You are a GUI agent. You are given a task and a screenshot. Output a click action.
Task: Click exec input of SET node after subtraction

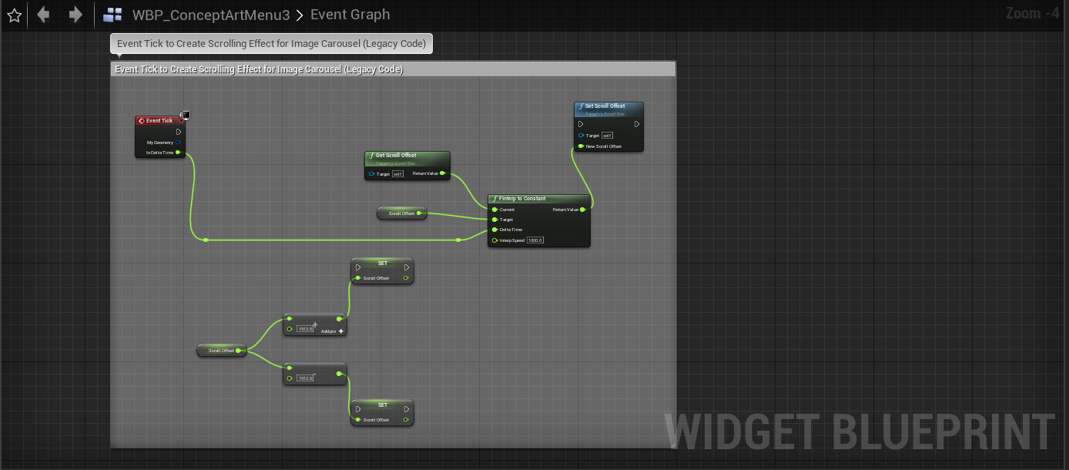pos(358,410)
